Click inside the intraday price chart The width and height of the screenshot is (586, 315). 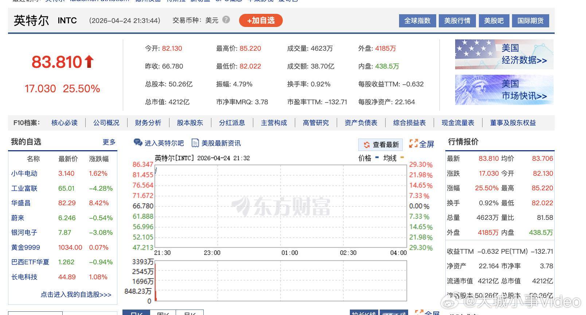coord(281,206)
